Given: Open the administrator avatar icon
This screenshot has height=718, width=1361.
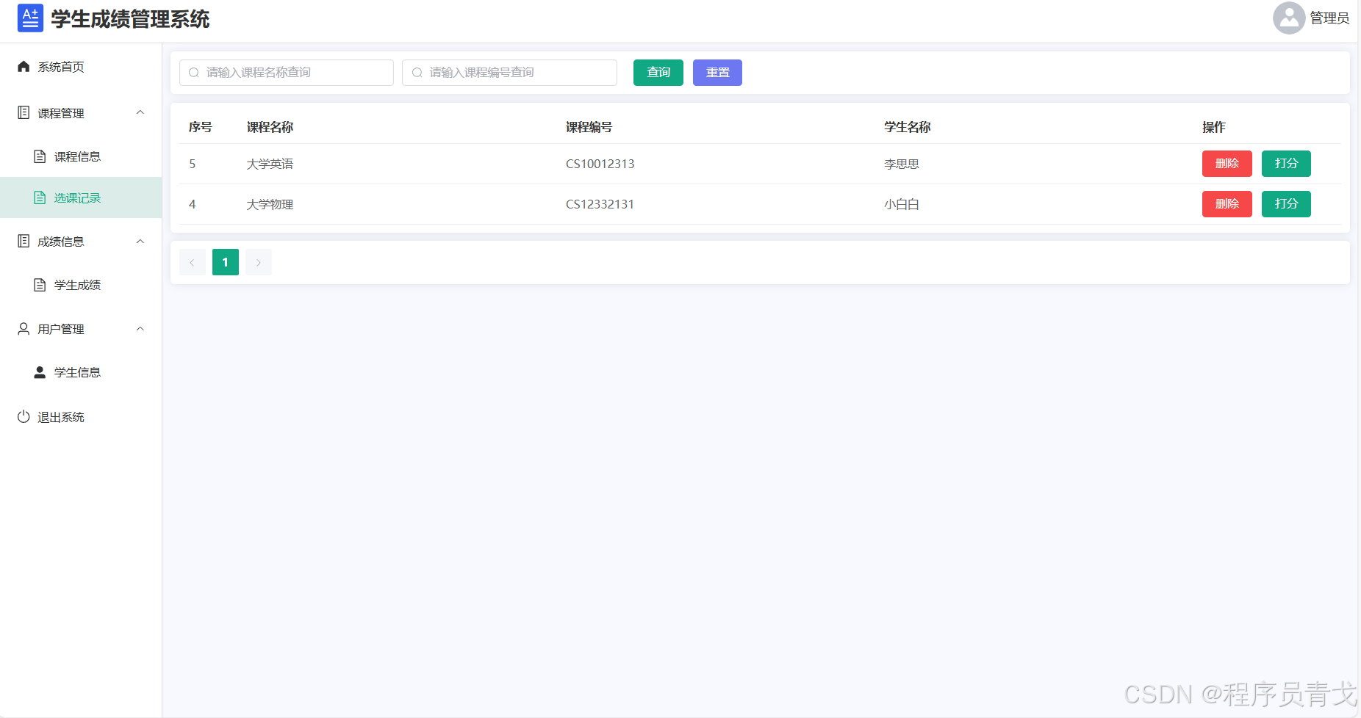Looking at the screenshot, I should [x=1289, y=18].
